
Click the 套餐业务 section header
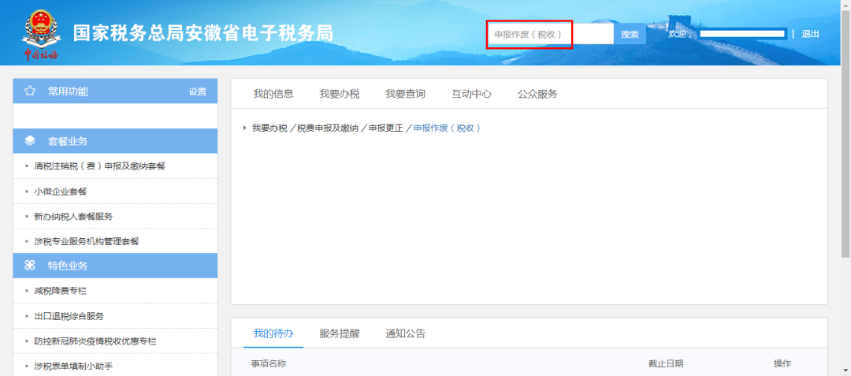[115, 141]
